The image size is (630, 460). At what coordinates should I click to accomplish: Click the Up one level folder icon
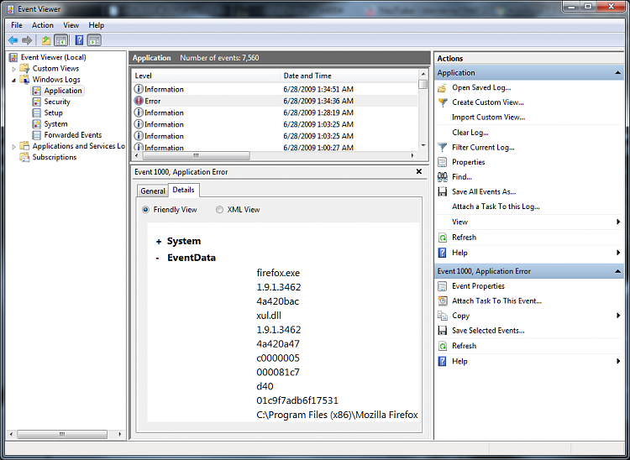click(x=46, y=40)
